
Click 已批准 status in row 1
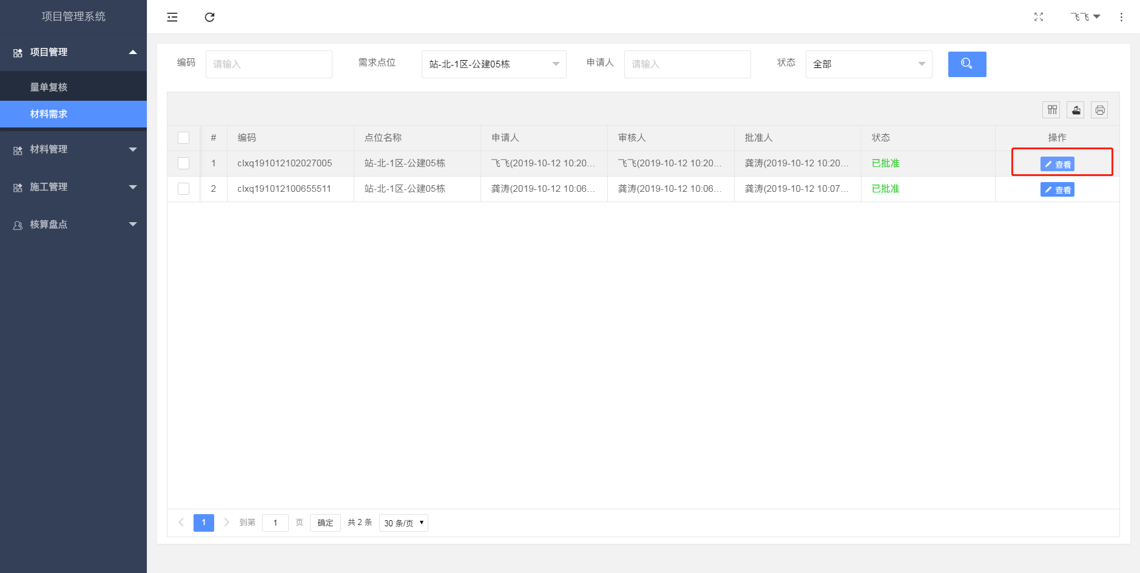pos(885,163)
